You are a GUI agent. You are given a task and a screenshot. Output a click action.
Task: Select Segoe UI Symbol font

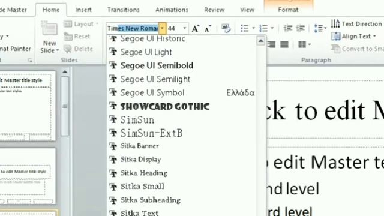pyautogui.click(x=181, y=92)
